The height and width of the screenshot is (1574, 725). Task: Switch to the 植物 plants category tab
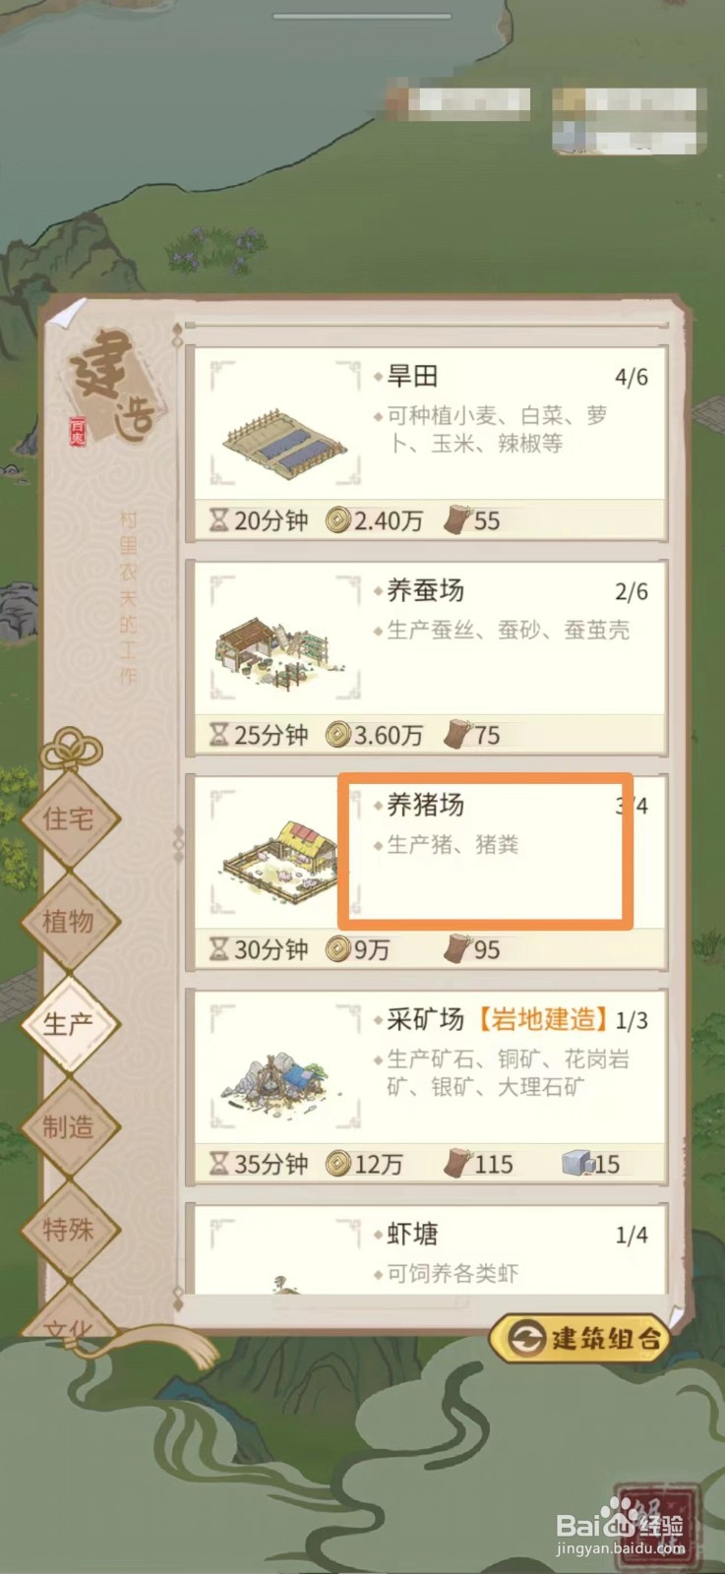(x=69, y=922)
